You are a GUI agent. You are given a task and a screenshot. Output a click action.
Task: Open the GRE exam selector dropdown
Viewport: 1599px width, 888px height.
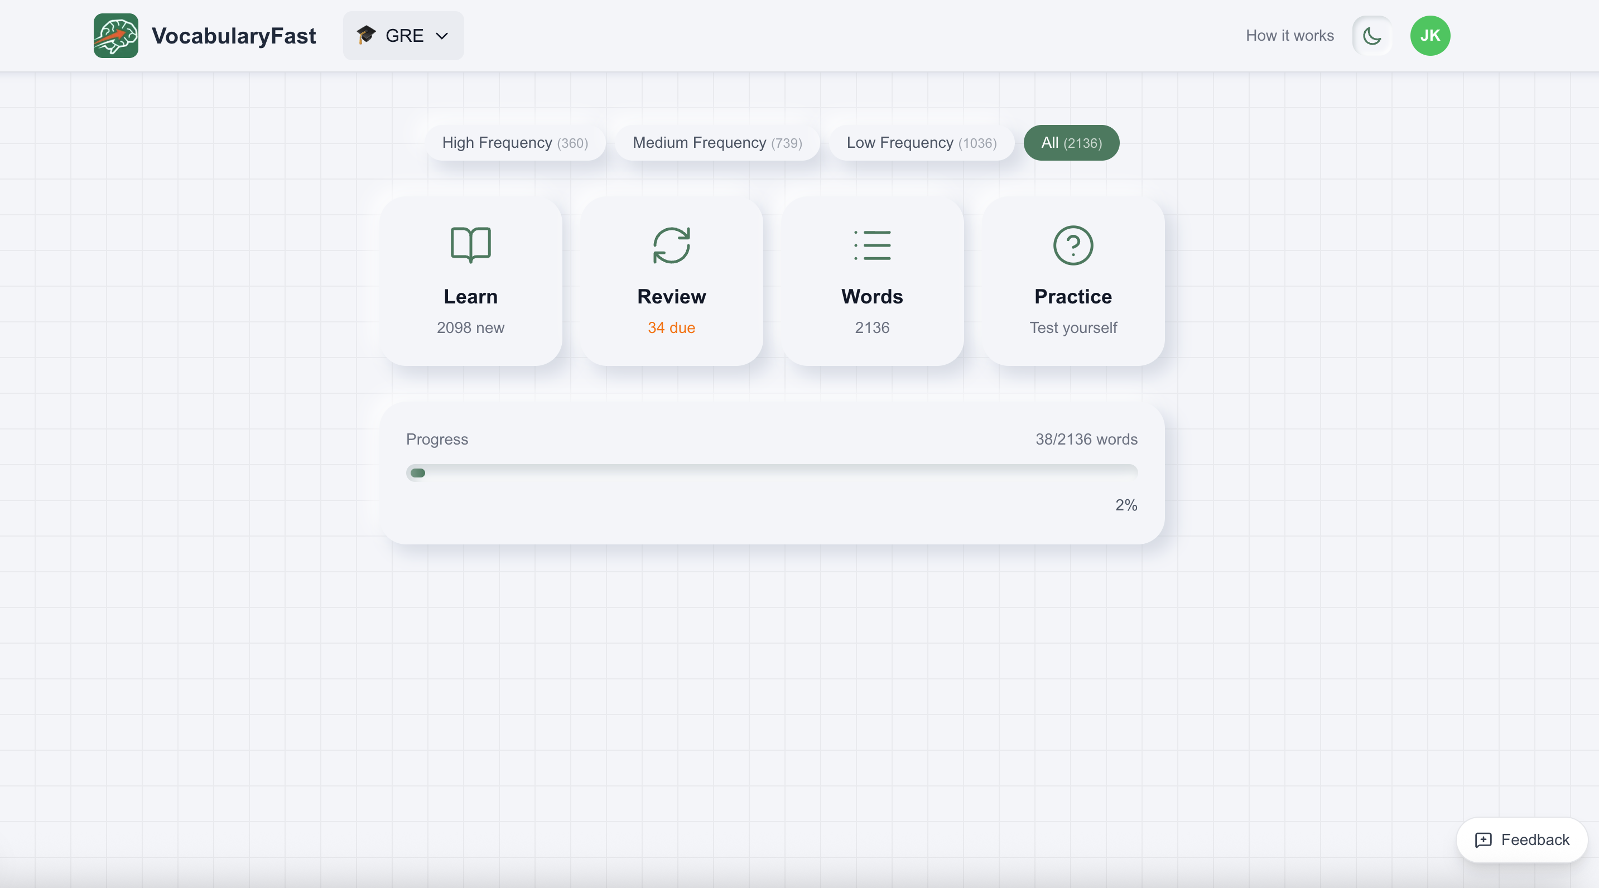[403, 35]
